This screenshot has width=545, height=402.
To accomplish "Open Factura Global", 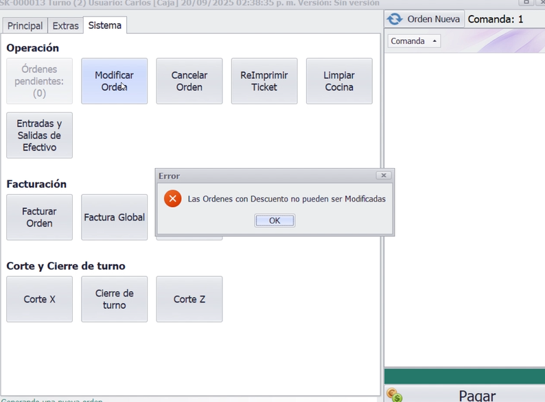I will 114,217.
